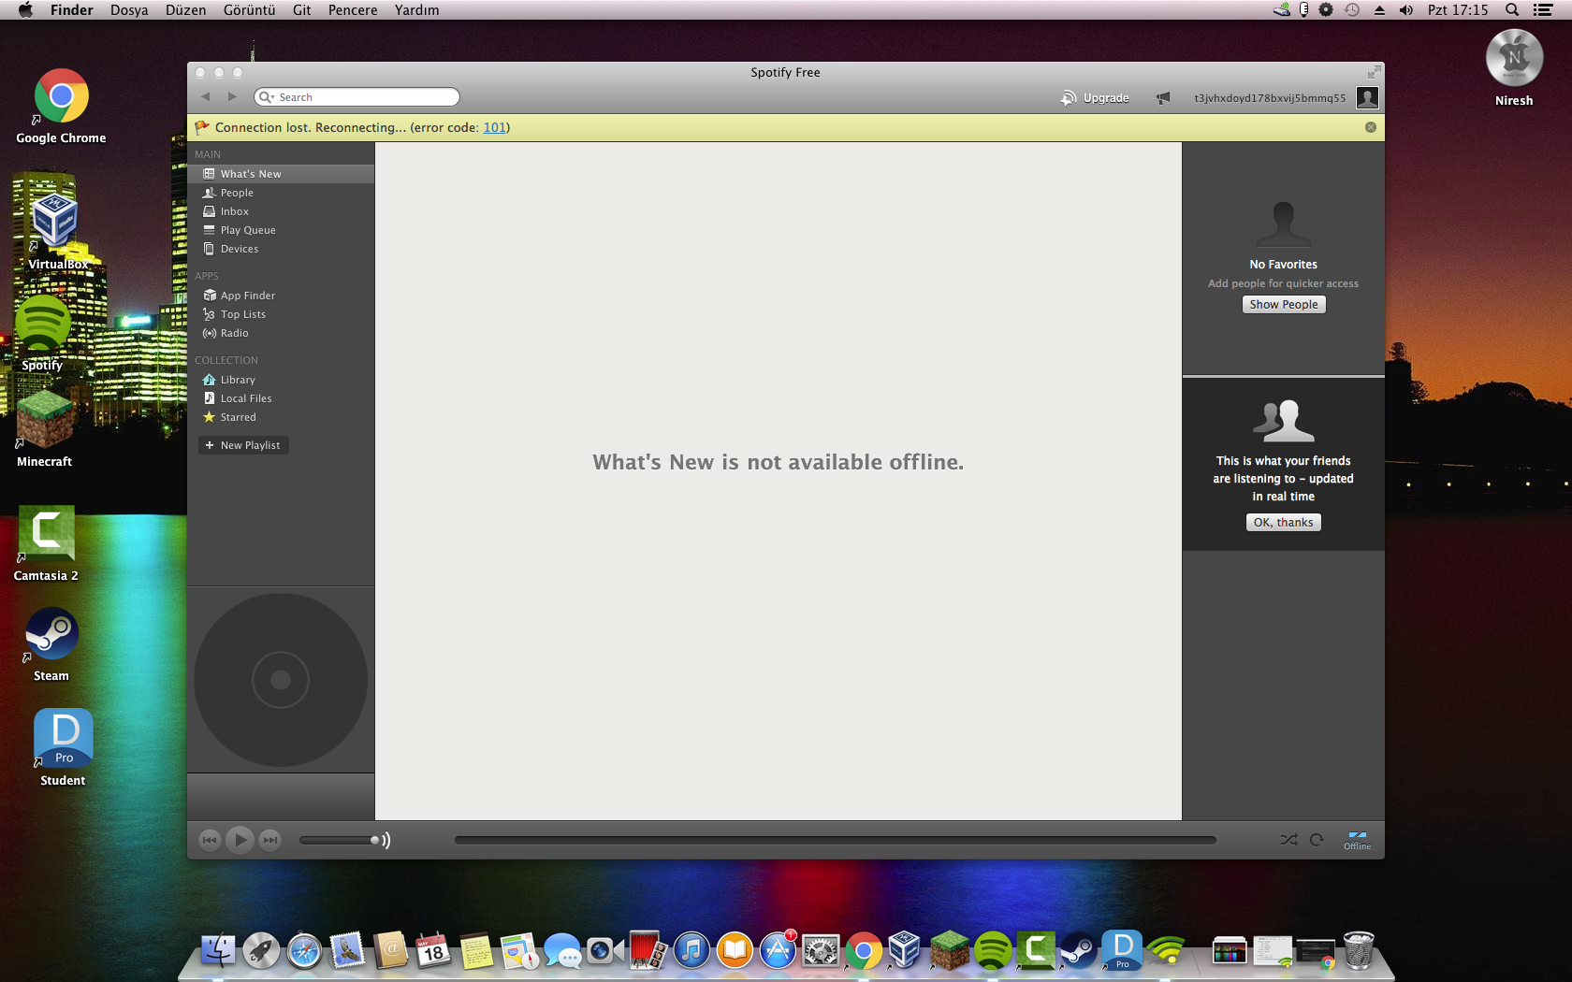Open Launchpad from the Dock

[x=261, y=951]
